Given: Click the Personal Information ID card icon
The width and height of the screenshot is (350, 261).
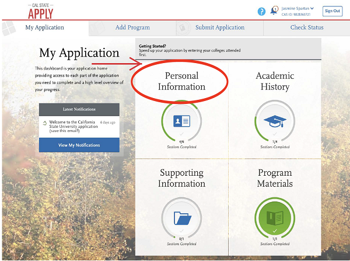Looking at the screenshot, I should point(181,121).
